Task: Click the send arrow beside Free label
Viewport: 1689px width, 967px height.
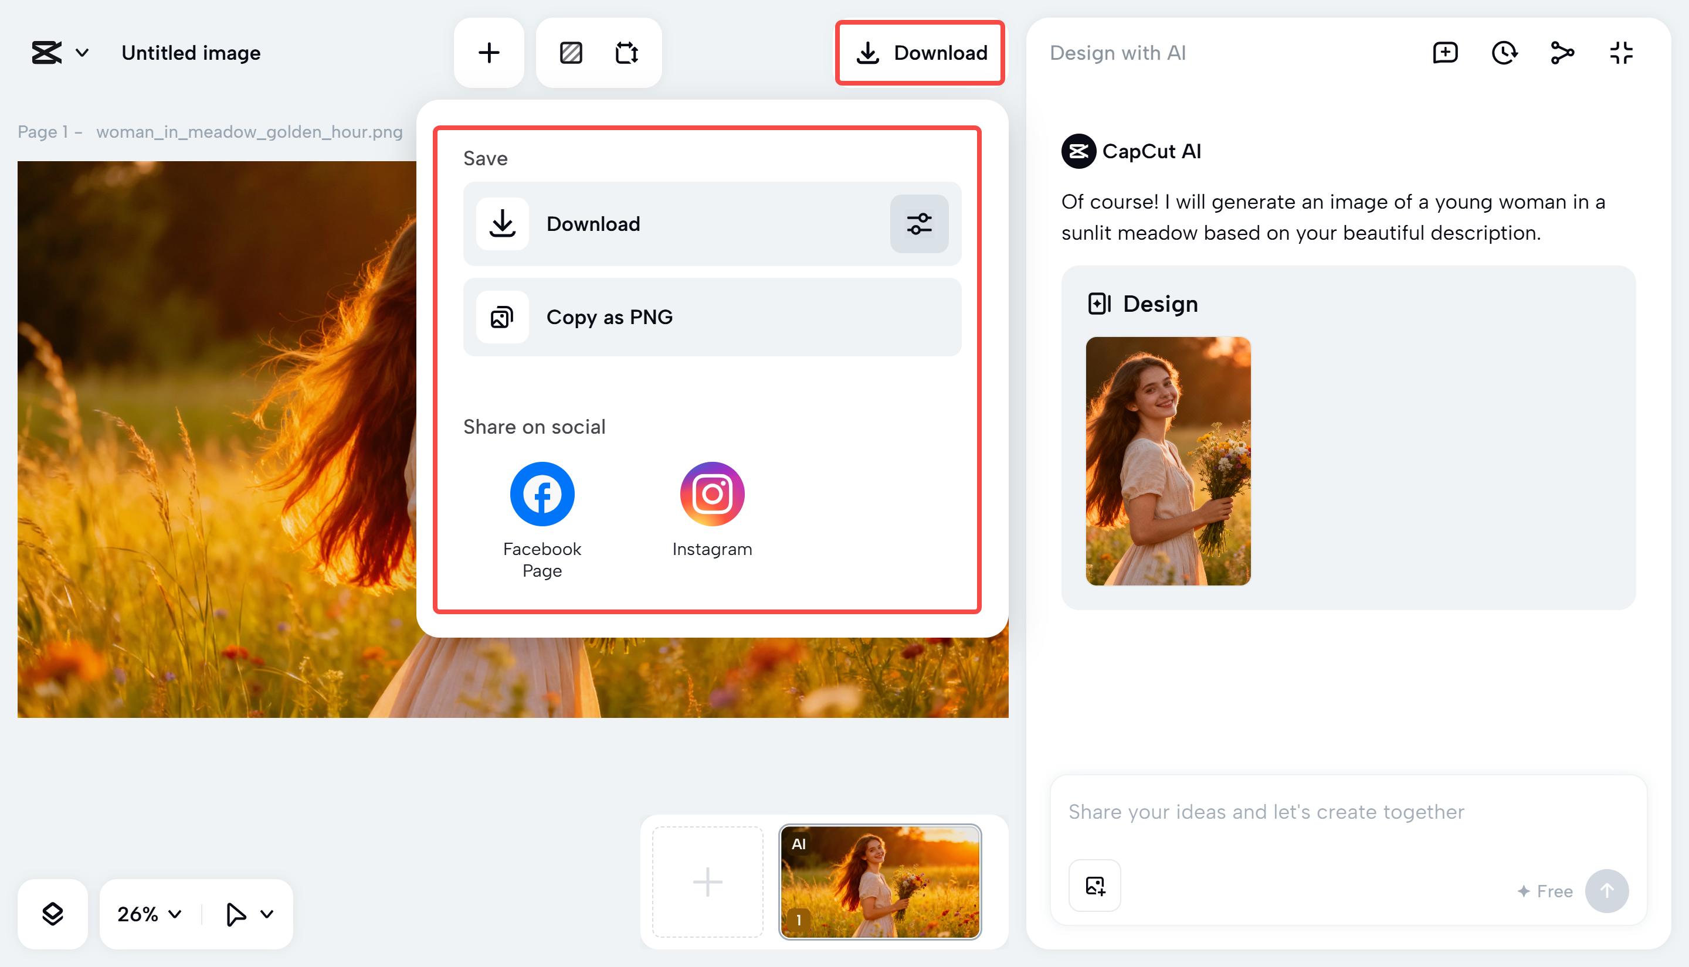Action: (1607, 891)
